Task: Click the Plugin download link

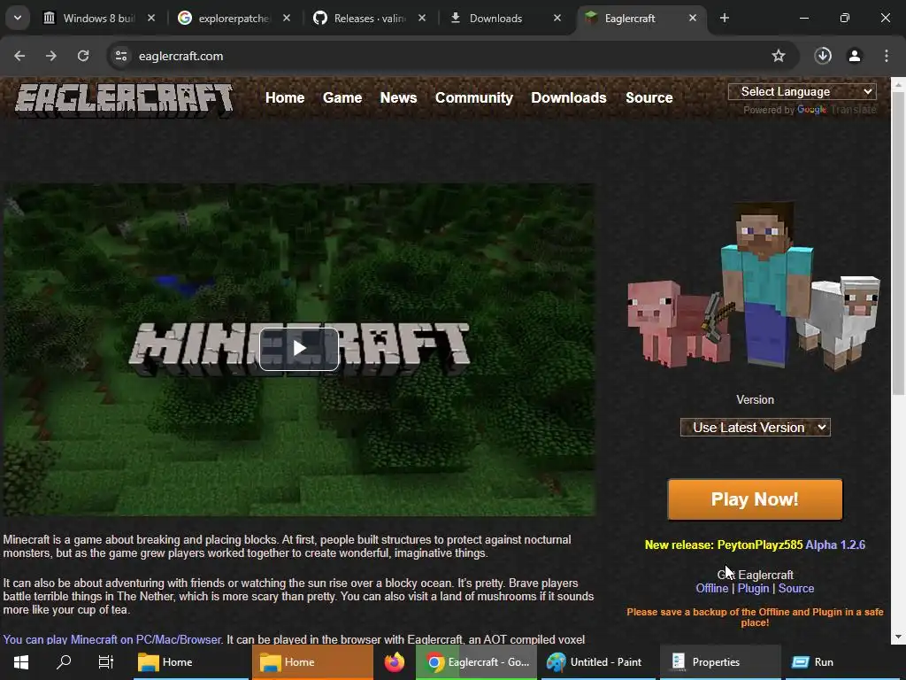Action: pos(753,588)
